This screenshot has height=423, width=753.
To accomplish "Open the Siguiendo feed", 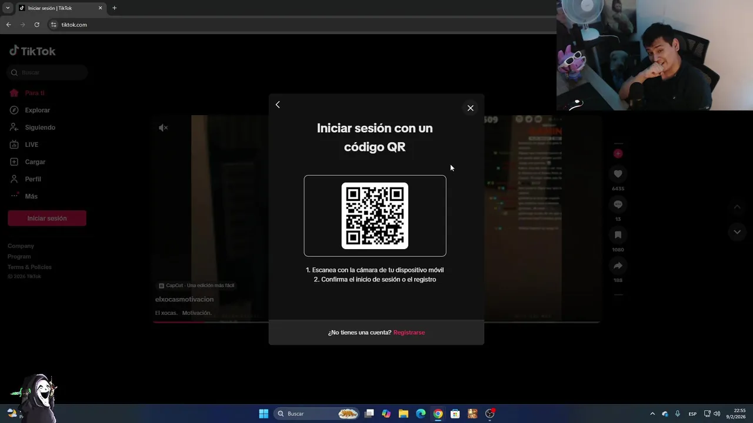I will pos(40,127).
